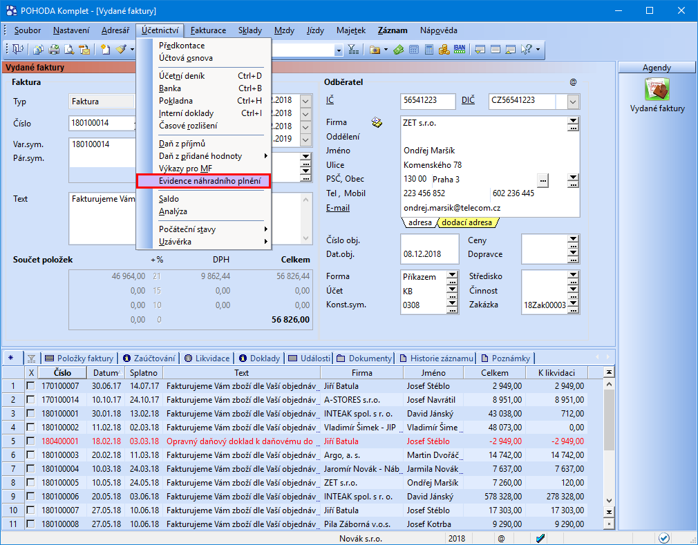The width and height of the screenshot is (698, 545).
Task: Check the row checkbox for invoice 180100003
Action: tap(30, 455)
